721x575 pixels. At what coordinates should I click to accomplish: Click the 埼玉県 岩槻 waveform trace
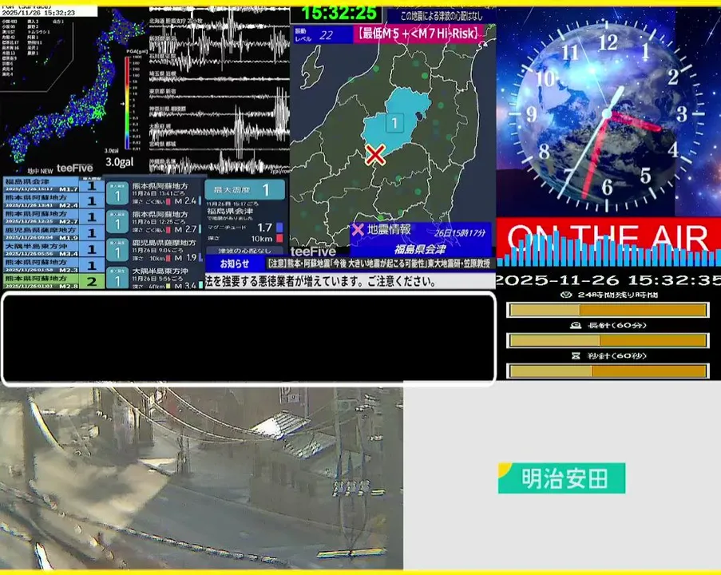pyautogui.click(x=219, y=77)
